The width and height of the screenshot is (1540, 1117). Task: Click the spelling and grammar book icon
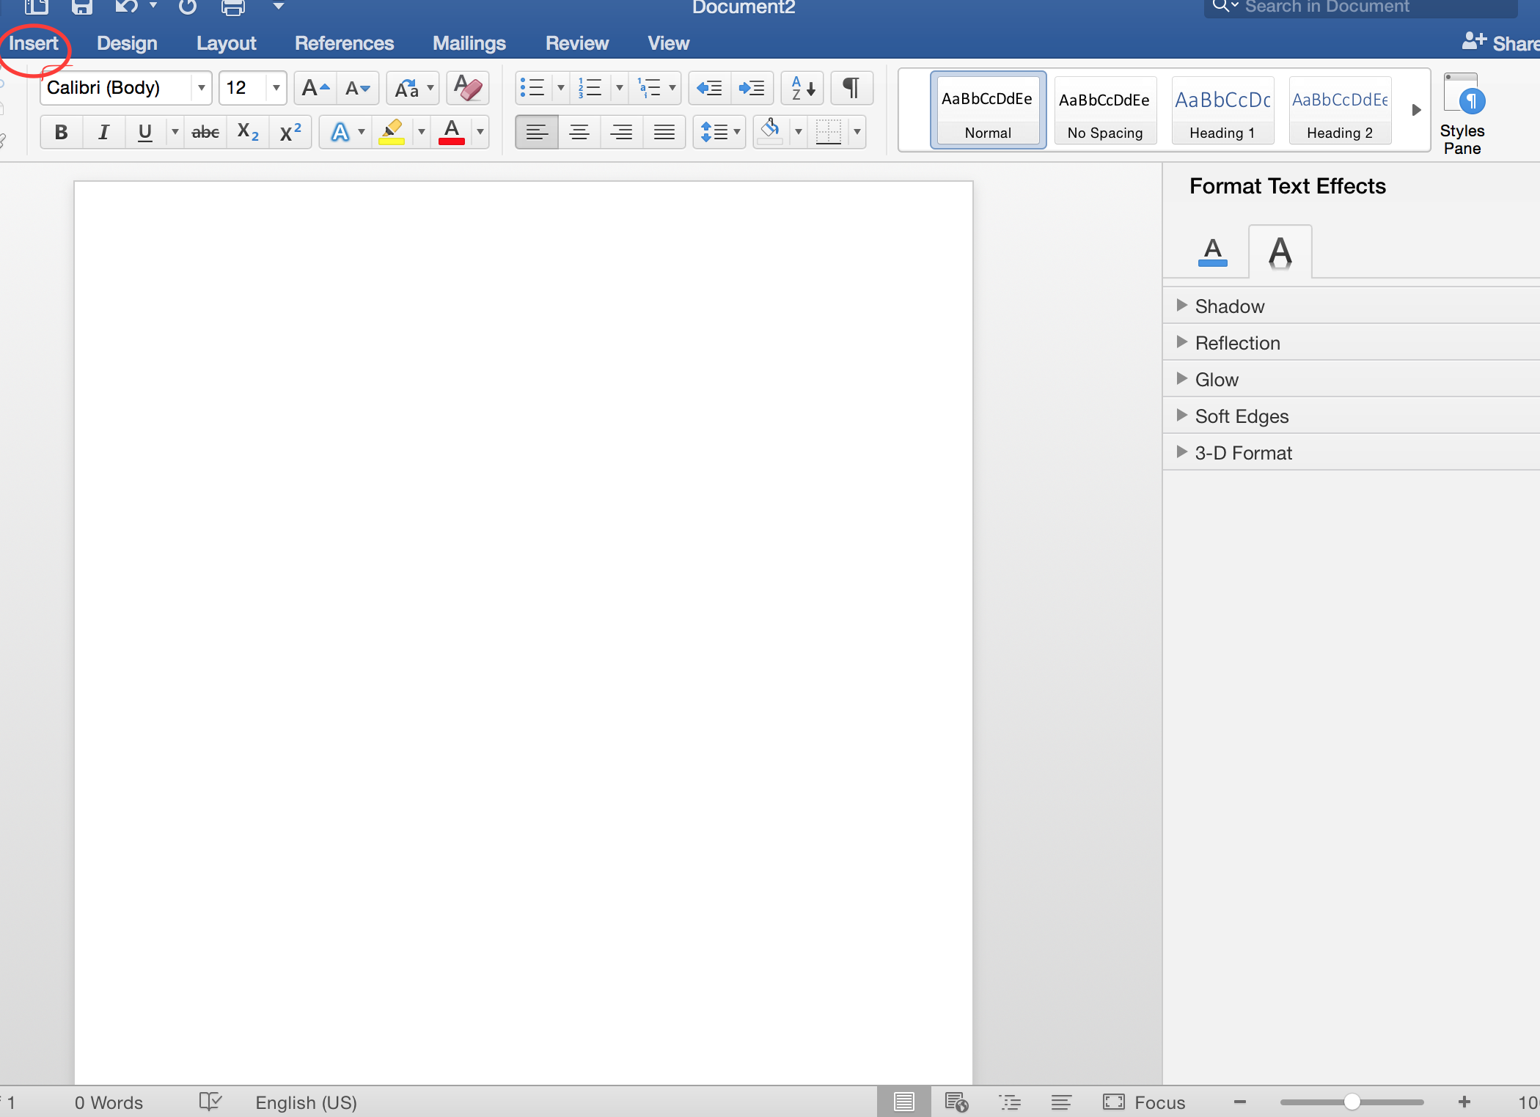pyautogui.click(x=210, y=1102)
